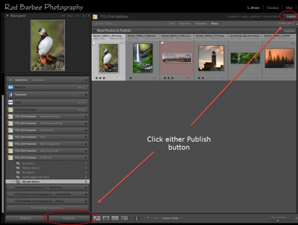Click the Import button
This screenshot has height=225, width=298.
[26, 218]
